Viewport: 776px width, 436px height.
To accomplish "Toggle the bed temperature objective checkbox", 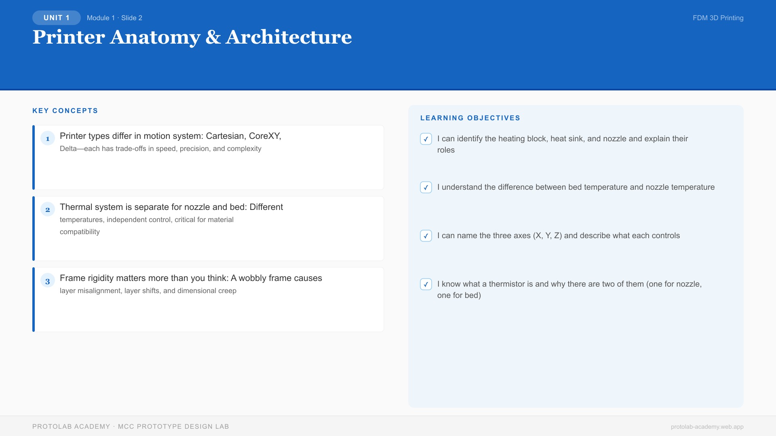I will [x=426, y=187].
